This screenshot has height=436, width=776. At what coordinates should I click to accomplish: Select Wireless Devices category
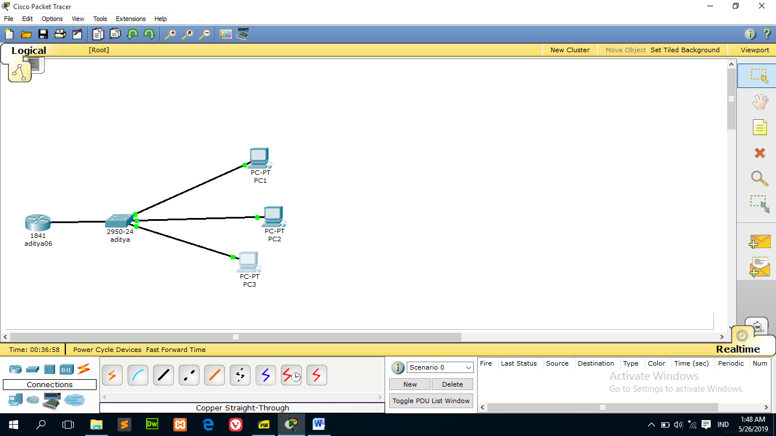(66, 369)
